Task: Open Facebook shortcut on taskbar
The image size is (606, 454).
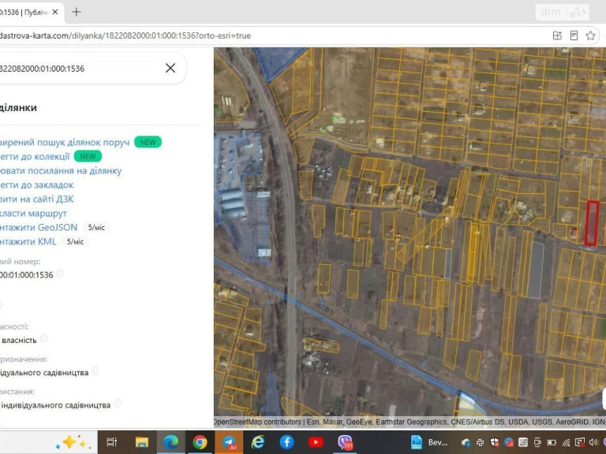Action: coord(286,442)
